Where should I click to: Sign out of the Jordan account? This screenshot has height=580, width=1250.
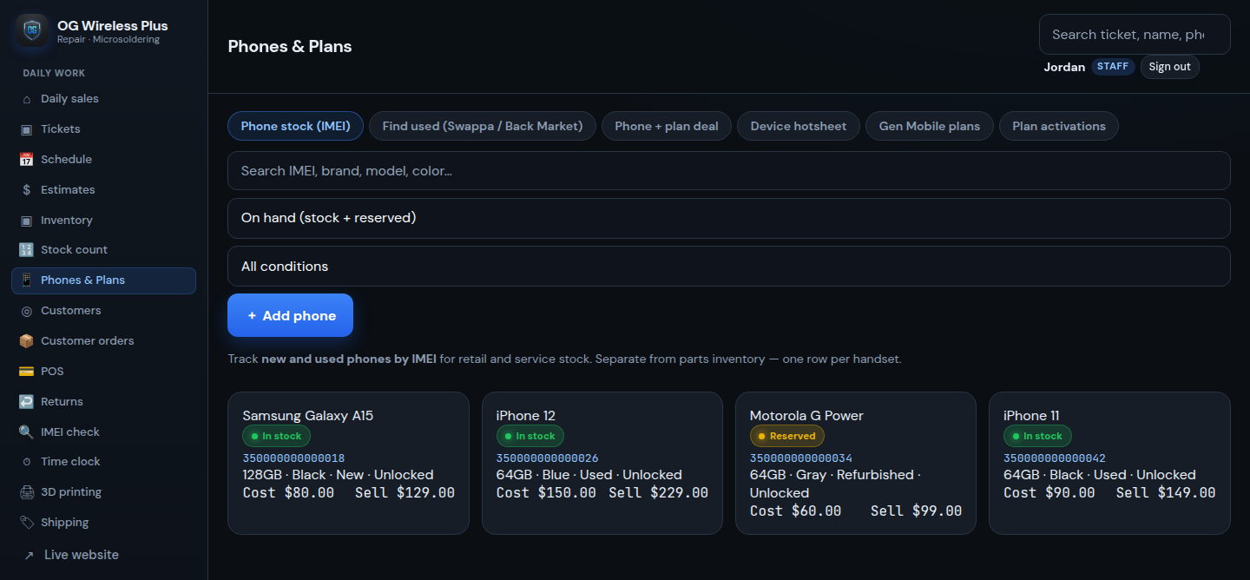[1170, 67]
